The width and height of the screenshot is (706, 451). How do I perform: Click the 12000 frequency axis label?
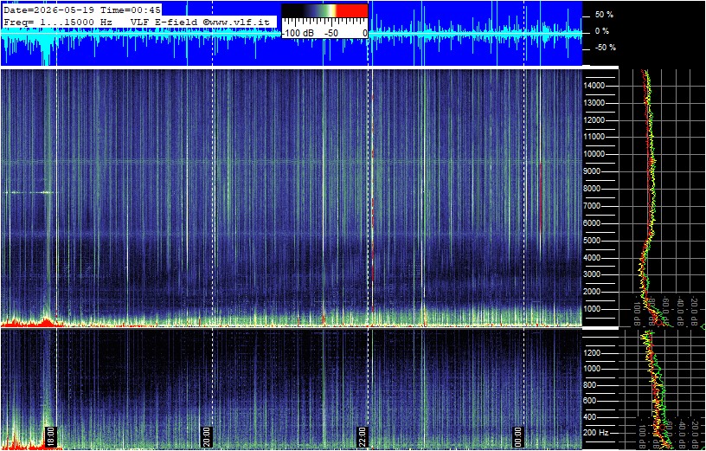(x=594, y=119)
